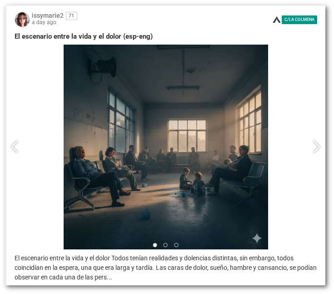Click the center window in the post image
334x294 pixels.
[x=187, y=136]
